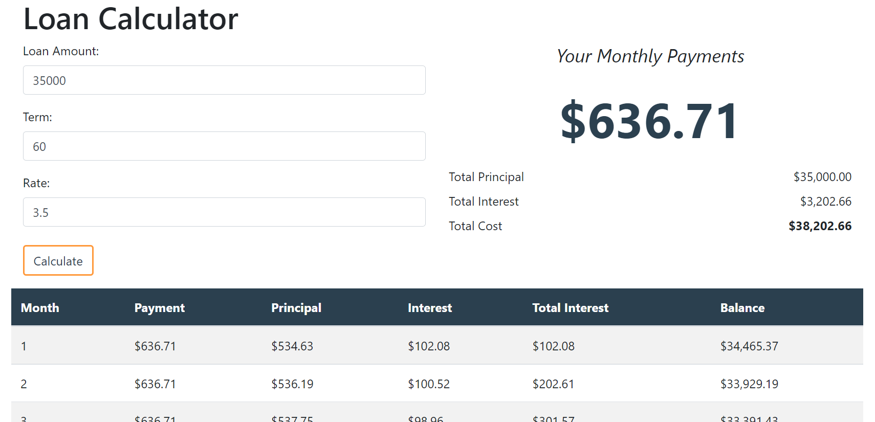Click the Rate input field showing 3.5

point(224,212)
